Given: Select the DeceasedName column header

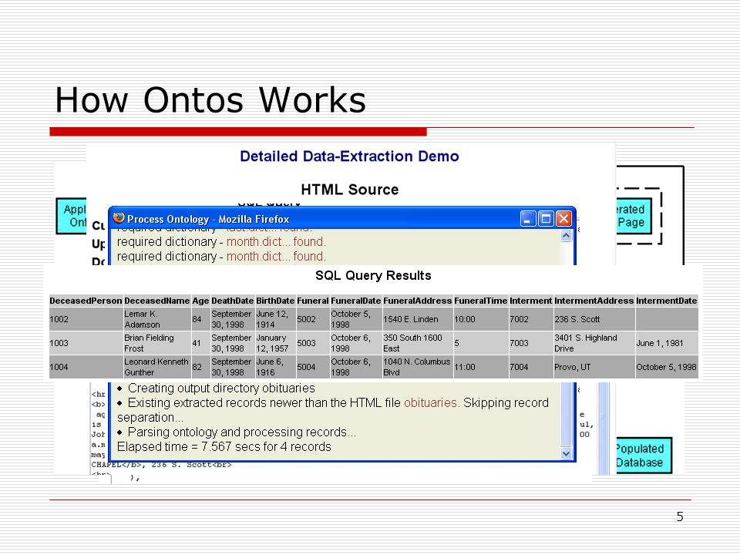Looking at the screenshot, I should 157,301.
